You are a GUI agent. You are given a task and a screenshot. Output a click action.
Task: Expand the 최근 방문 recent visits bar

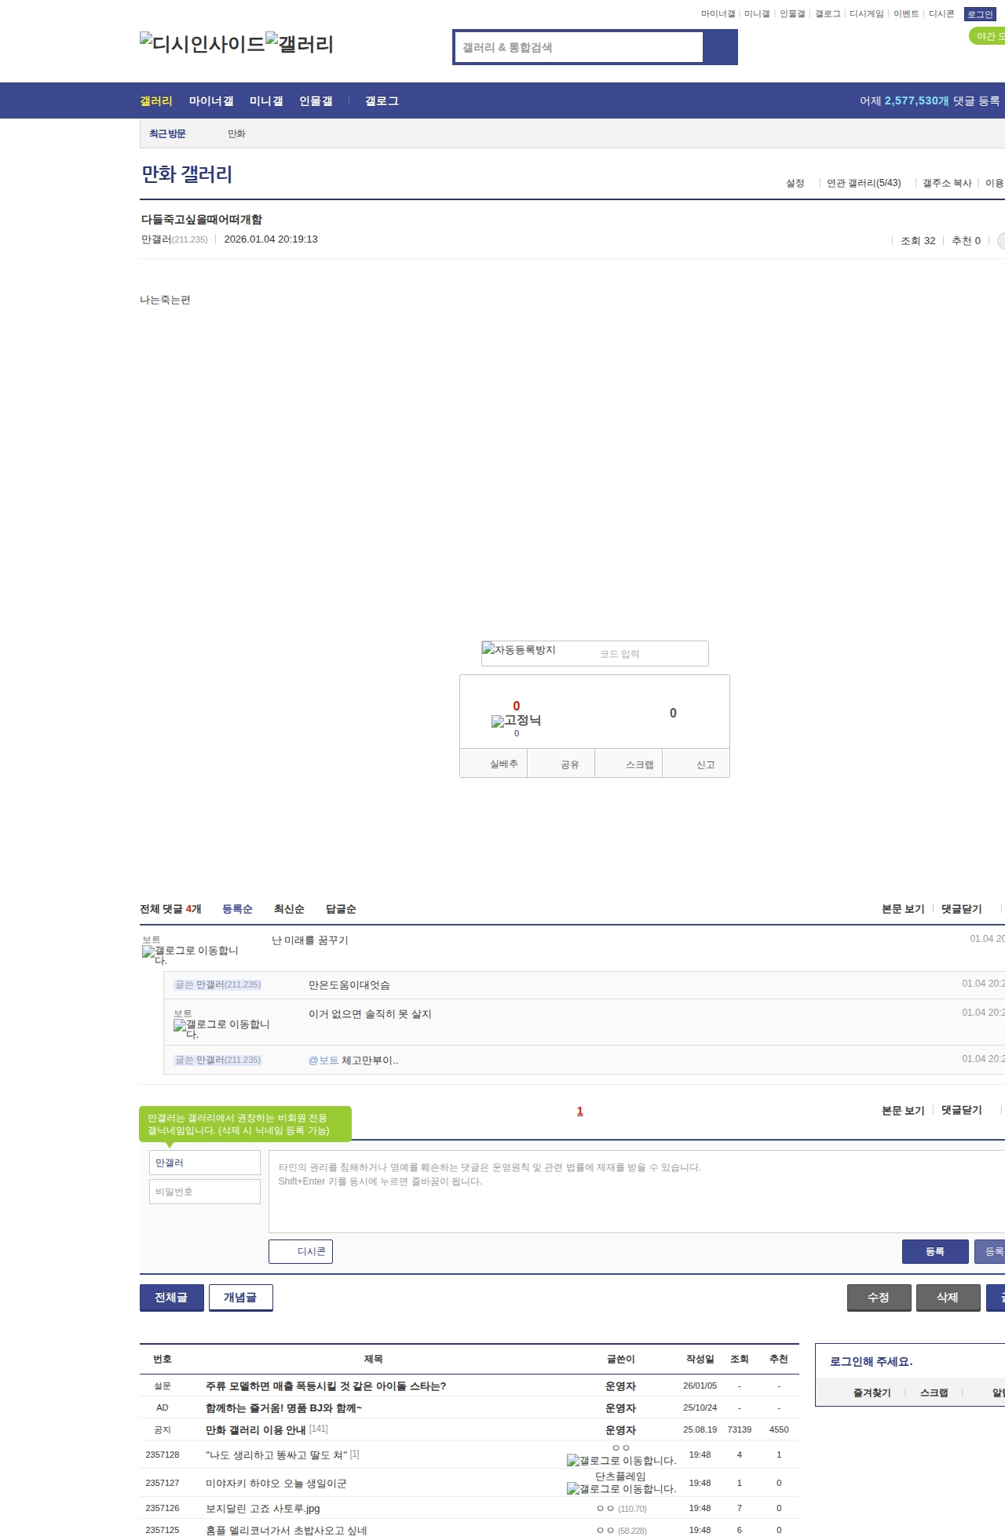coord(167,134)
